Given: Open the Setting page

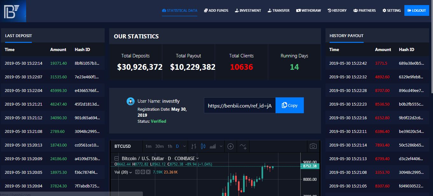Looking at the screenshot, I should [391, 10].
